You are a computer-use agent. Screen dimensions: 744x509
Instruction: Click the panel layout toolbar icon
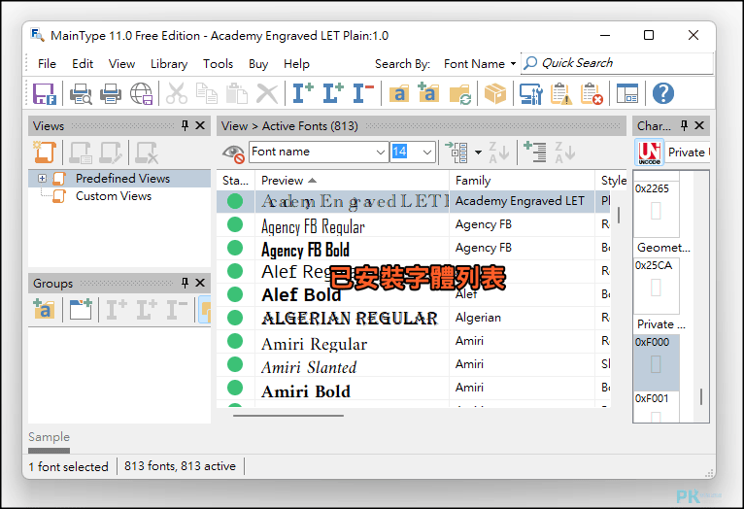627,93
